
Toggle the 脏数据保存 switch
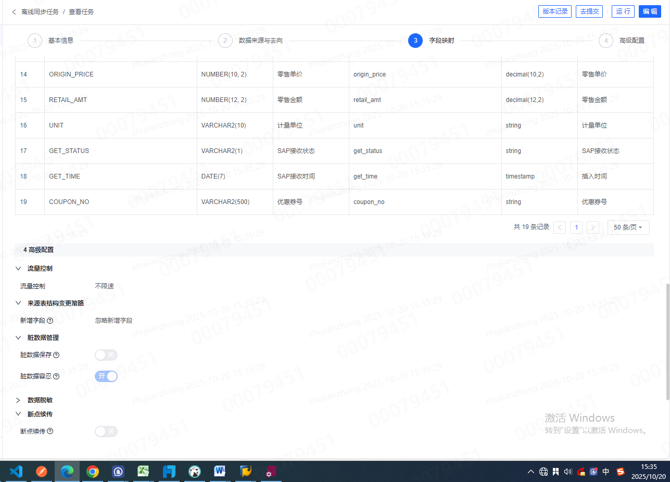106,355
